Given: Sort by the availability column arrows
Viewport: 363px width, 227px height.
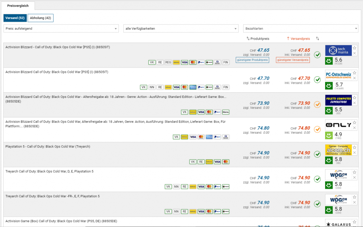Looking at the screenshot, I should click(318, 39).
